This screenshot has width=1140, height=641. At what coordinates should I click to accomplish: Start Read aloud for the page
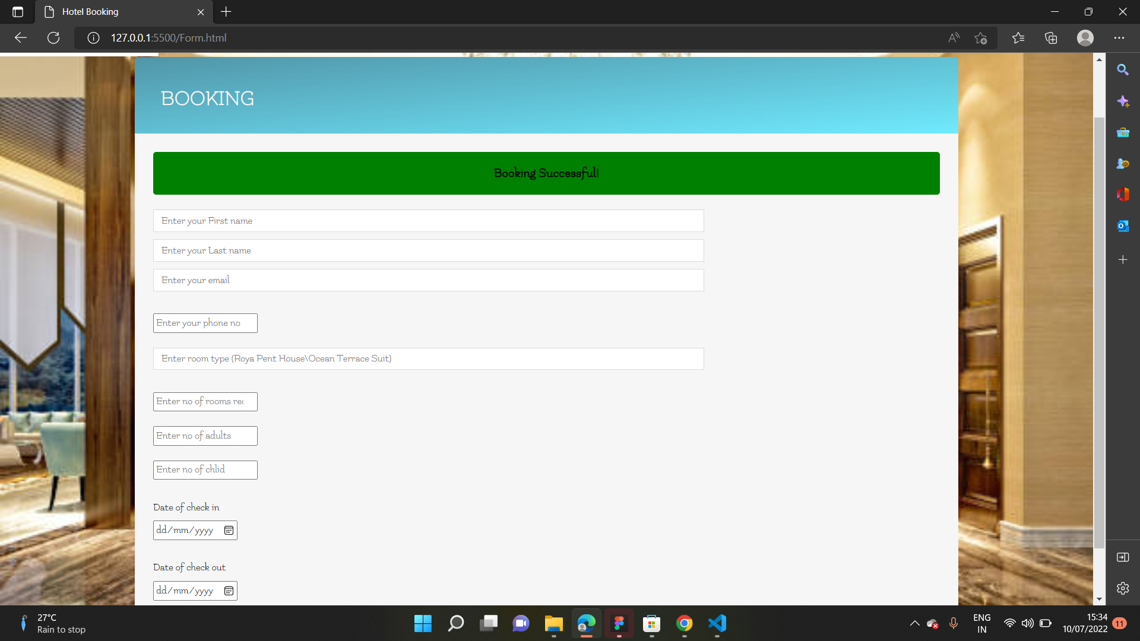(x=954, y=37)
